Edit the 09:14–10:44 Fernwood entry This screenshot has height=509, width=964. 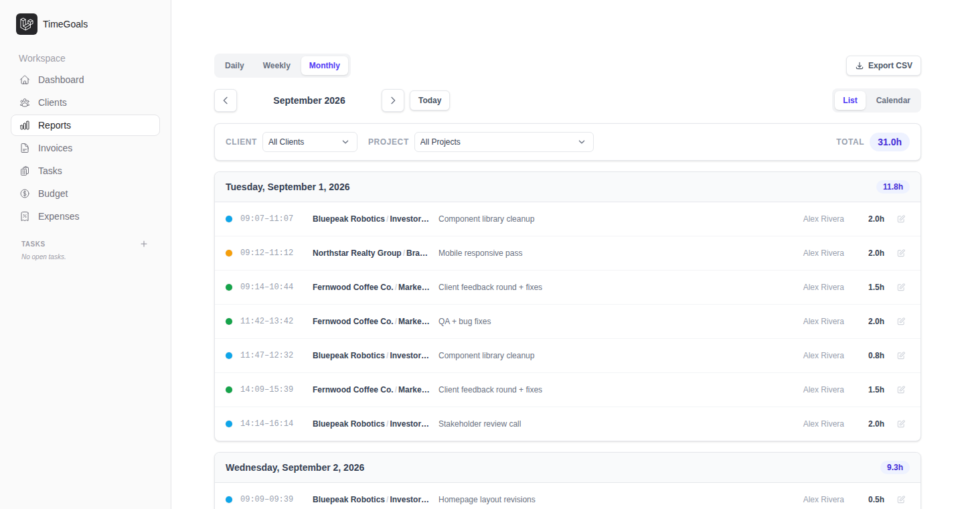(901, 287)
